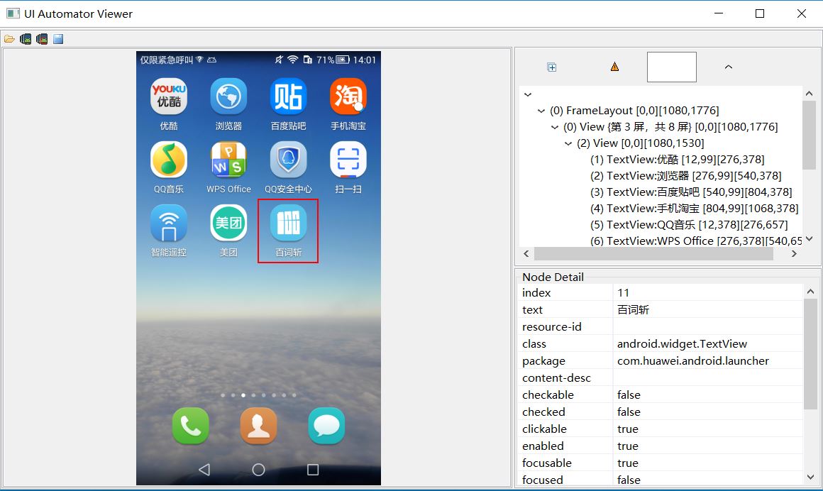Tap the 手机淘宝 app icon
The image size is (823, 491).
click(348, 96)
